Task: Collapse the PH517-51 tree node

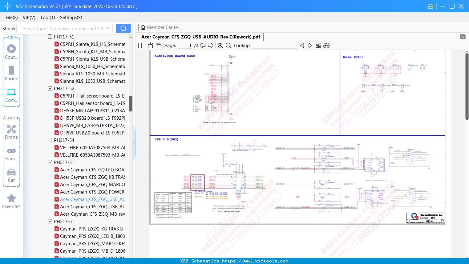Action: pos(50,162)
